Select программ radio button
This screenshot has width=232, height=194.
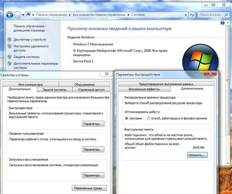(126, 119)
